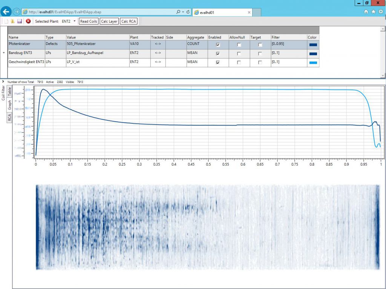The image size is (386, 289).
Task: Click the browser Back arrow button
Action: 6,12
